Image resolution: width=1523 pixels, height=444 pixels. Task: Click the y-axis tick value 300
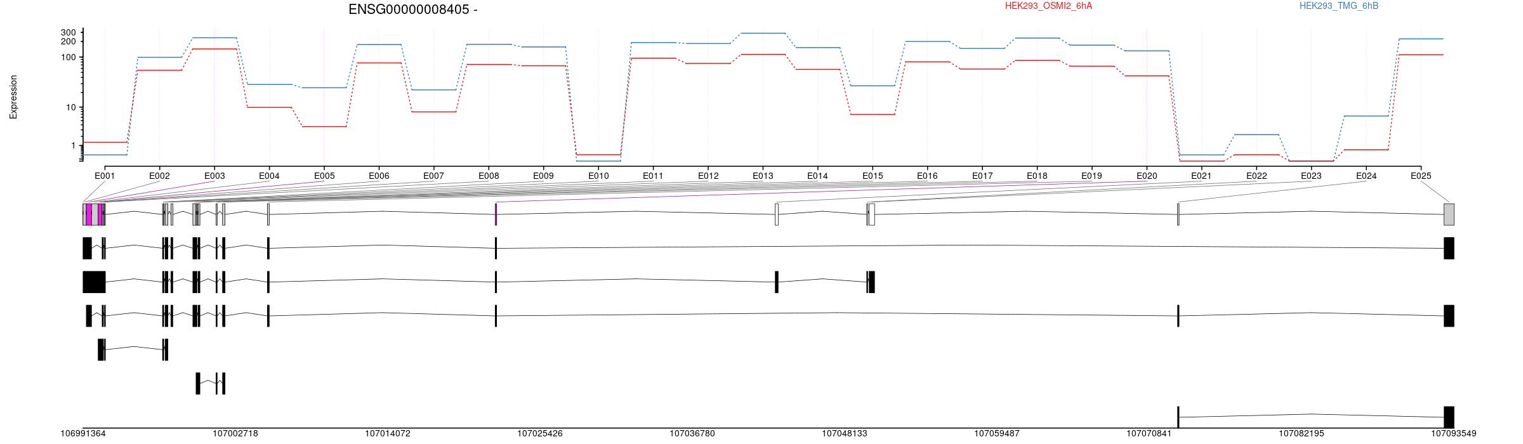point(69,32)
